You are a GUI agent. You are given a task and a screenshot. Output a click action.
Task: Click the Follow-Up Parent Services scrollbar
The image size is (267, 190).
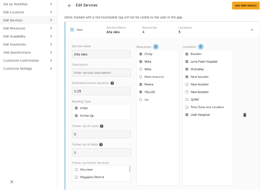tap(130, 169)
